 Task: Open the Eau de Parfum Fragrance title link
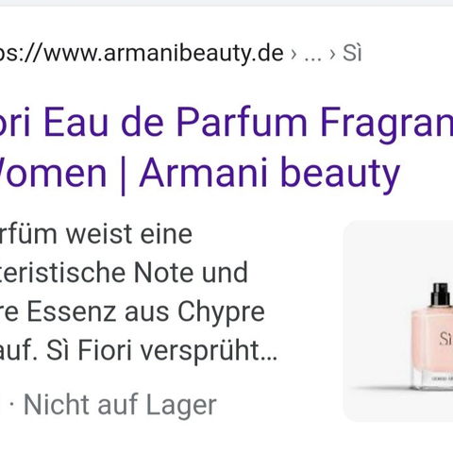pos(226,147)
